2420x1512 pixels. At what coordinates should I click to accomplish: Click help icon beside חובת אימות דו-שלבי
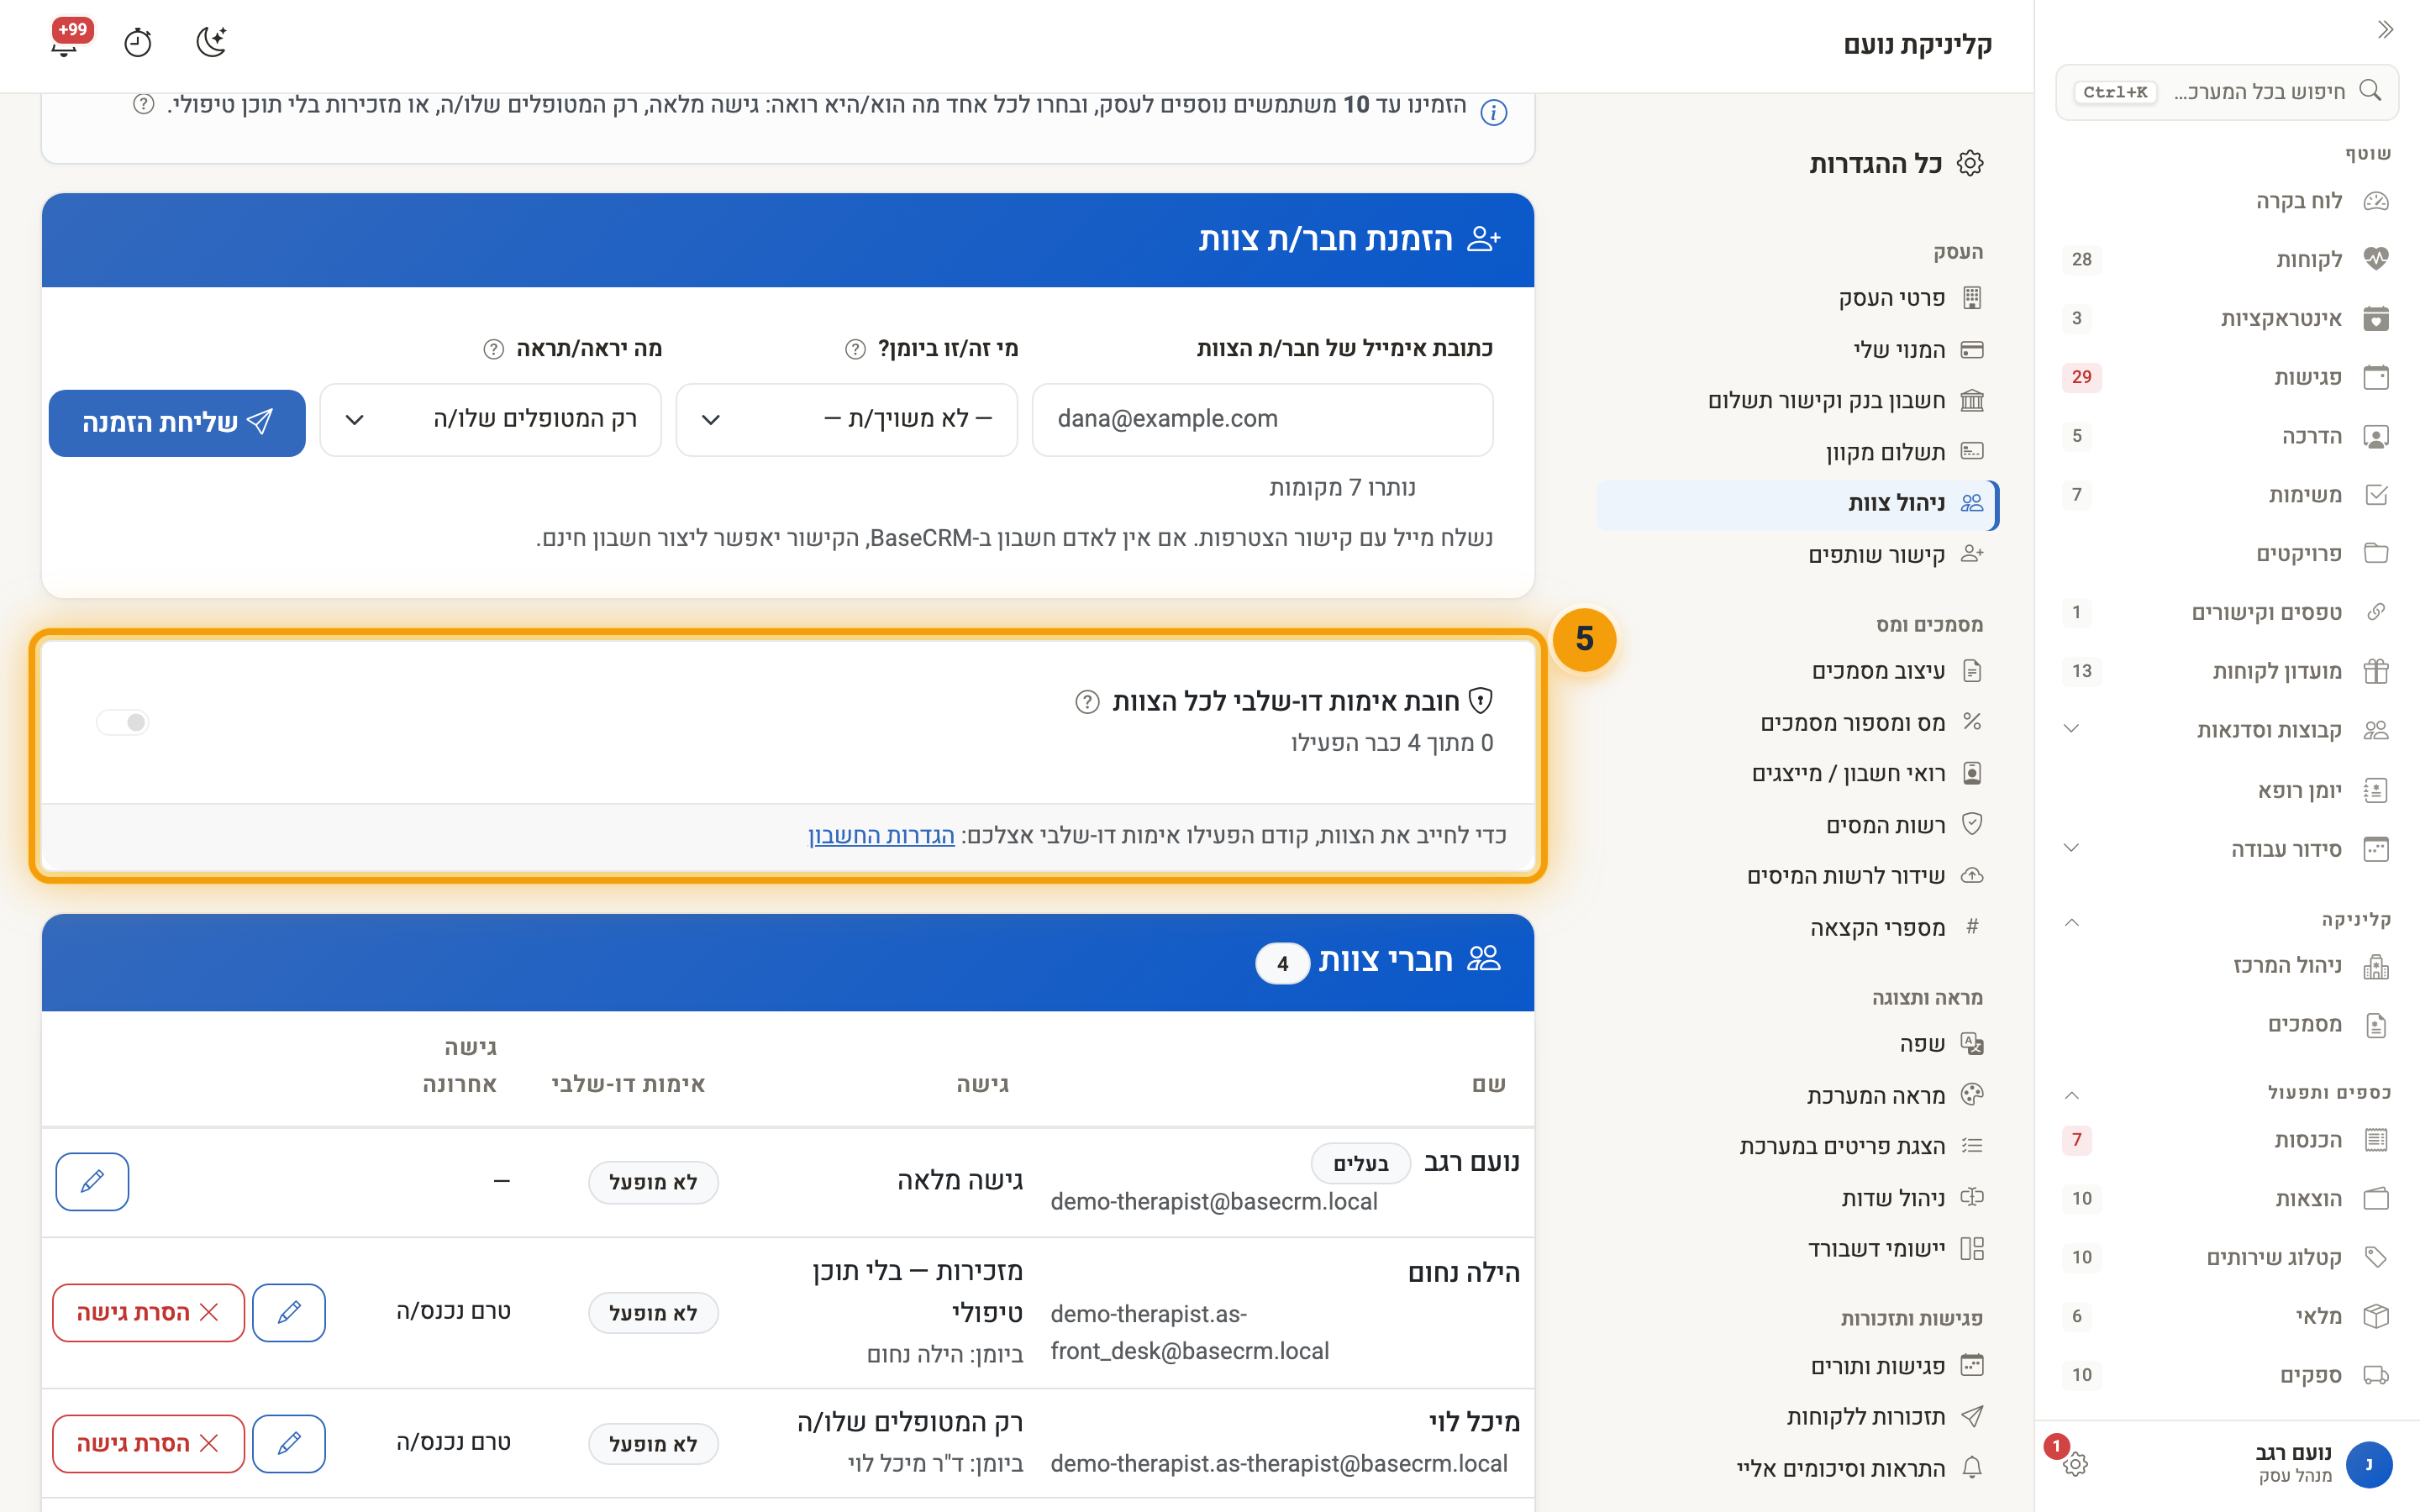coord(1087,702)
